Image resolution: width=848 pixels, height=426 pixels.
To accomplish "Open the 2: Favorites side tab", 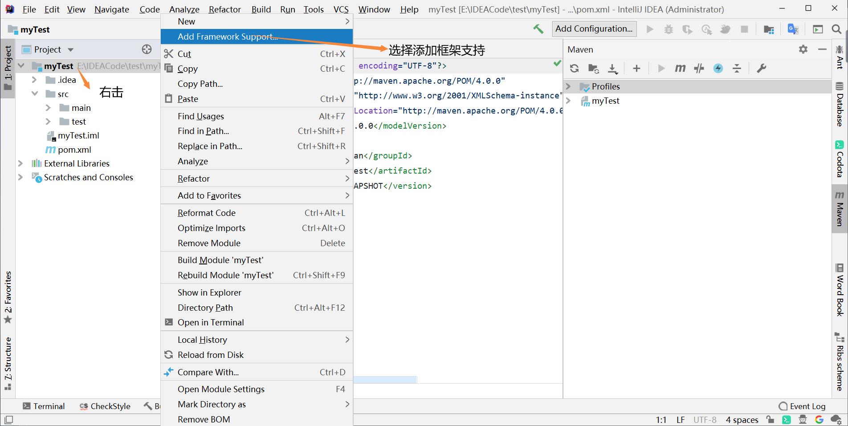I will tap(8, 297).
